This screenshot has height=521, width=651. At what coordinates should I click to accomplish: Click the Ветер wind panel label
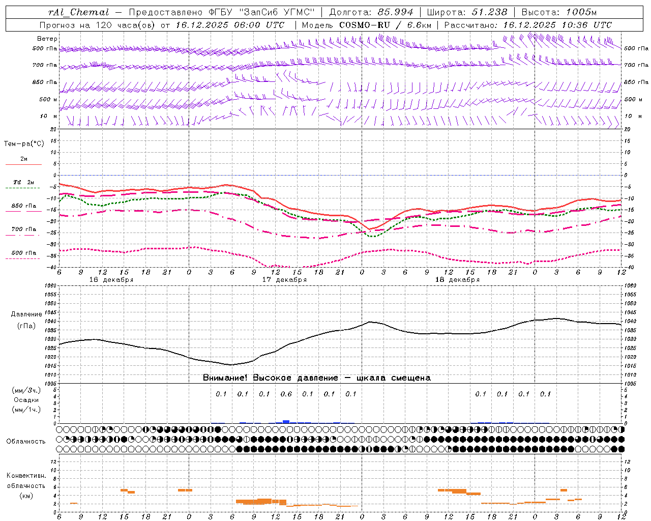(47, 39)
